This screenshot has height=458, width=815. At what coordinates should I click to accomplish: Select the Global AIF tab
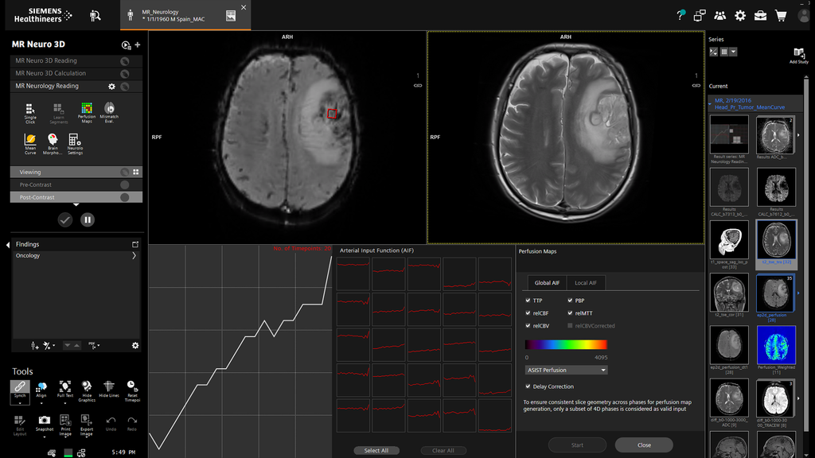point(547,283)
